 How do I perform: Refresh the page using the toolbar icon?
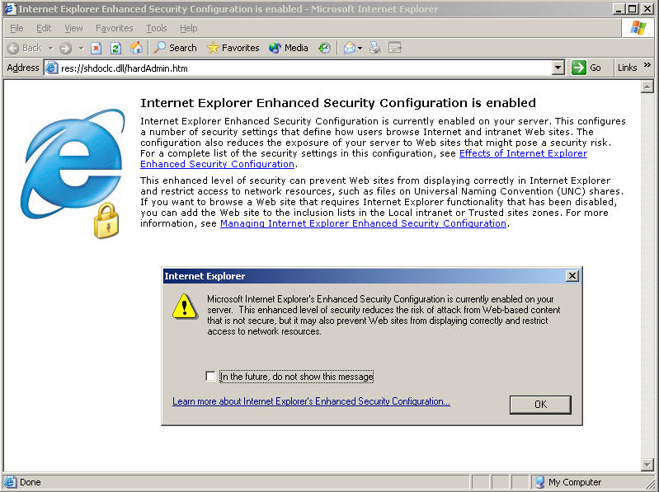coord(115,48)
